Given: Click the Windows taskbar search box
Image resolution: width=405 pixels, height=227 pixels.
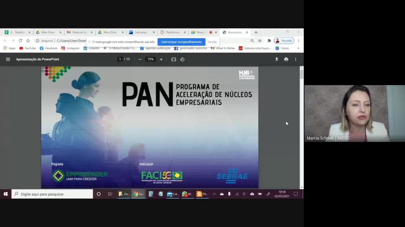Looking at the screenshot, I should point(52,194).
